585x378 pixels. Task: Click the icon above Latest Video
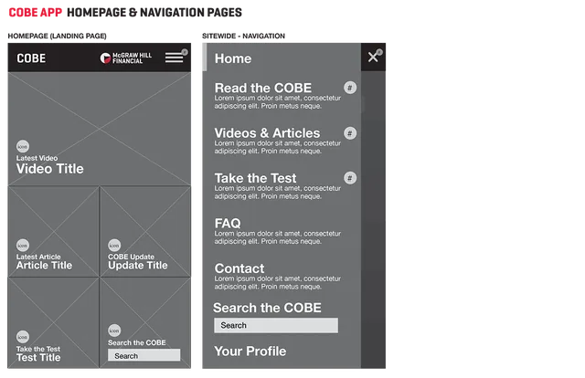23,146
